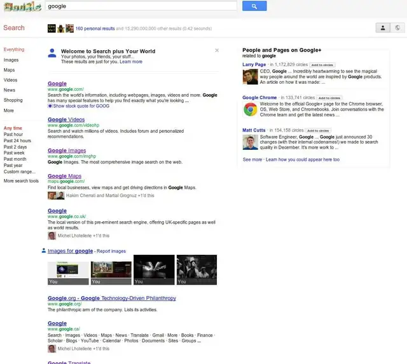Click See more under People and Pages
This screenshot has width=407, height=364.
point(252,159)
